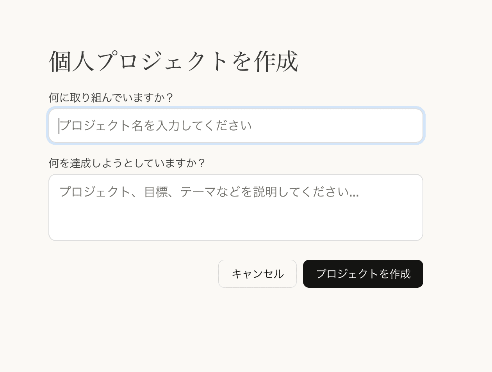Screen dimensions: 492x372
Task: Place cursor in the focused name field
Action: [235, 126]
